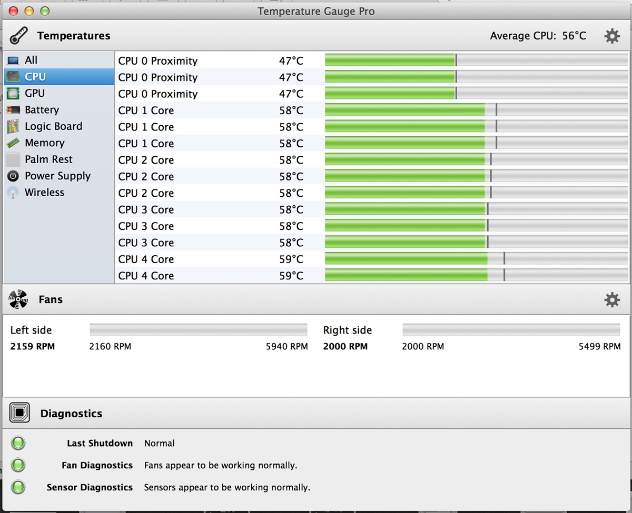Click the green Sensor Diagnostics status light
Viewport: 632px width, 513px height.
[x=18, y=487]
